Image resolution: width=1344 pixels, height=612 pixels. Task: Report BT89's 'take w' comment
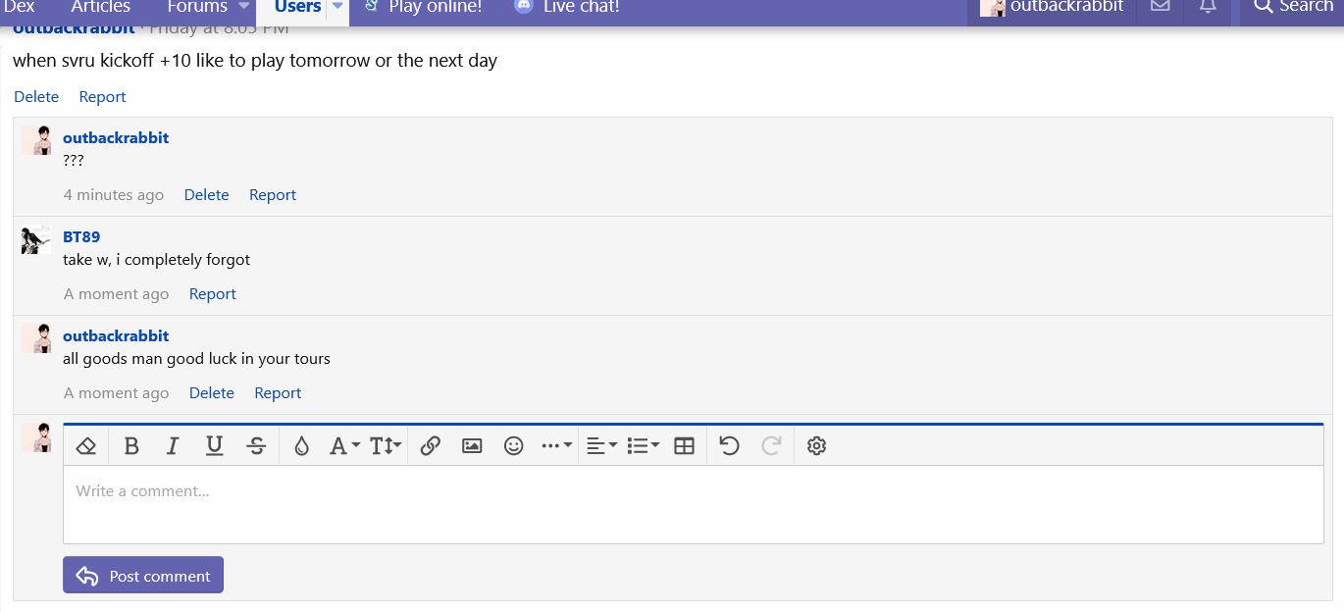coord(213,294)
